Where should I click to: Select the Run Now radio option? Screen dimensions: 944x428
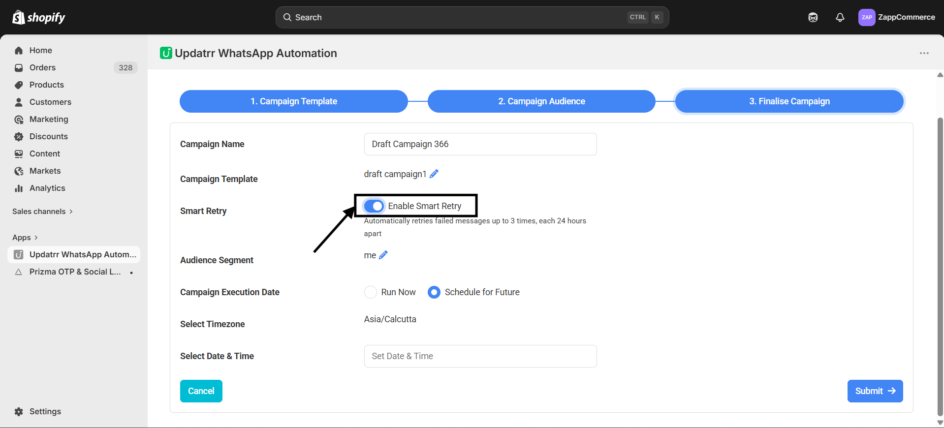(371, 292)
